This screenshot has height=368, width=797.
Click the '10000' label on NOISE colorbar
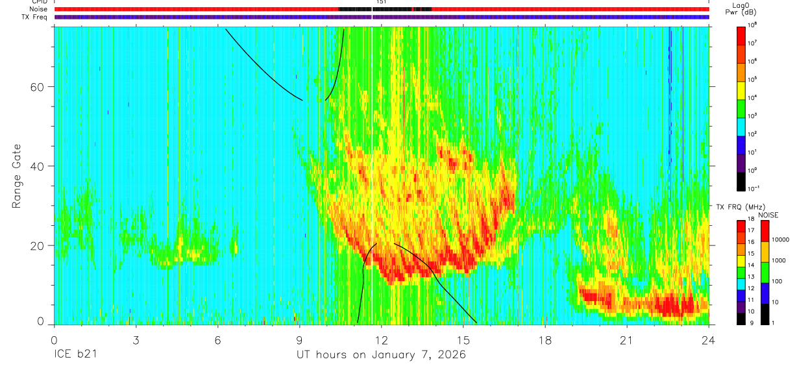[x=781, y=239]
